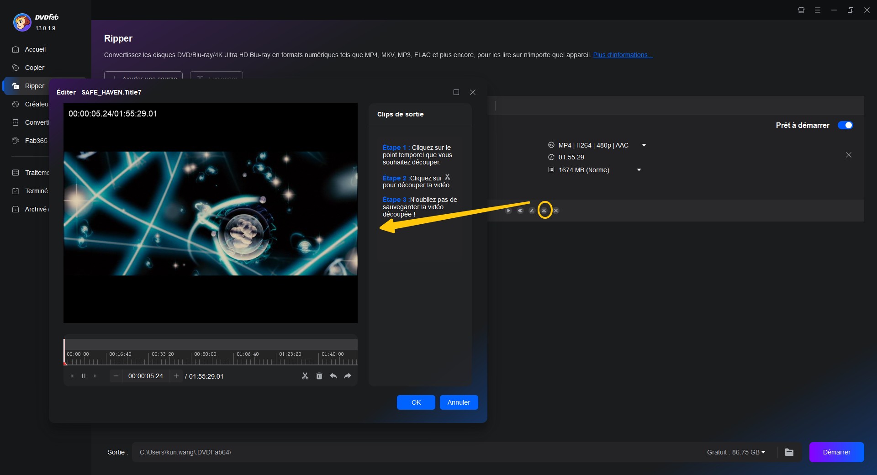
Task: Open the Gratuit 86.75 GB dropdown
Action: point(736,452)
